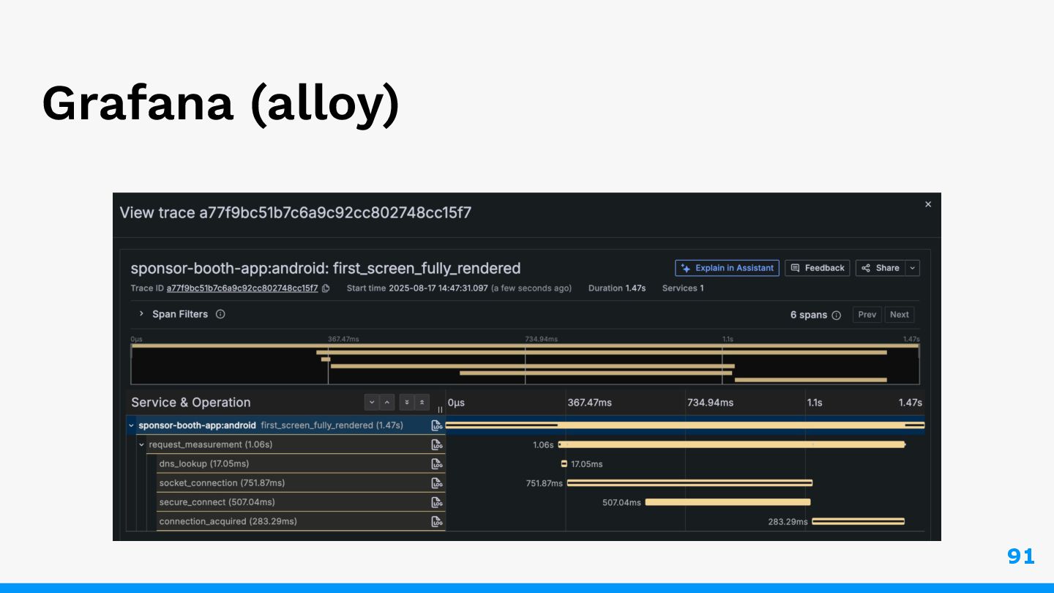Click the secure_connect span bar in timeline

coord(728,502)
